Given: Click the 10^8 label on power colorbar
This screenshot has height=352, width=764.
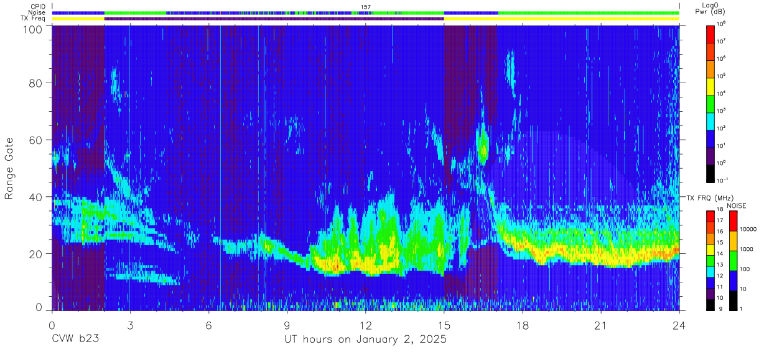Looking at the screenshot, I should point(722,24).
